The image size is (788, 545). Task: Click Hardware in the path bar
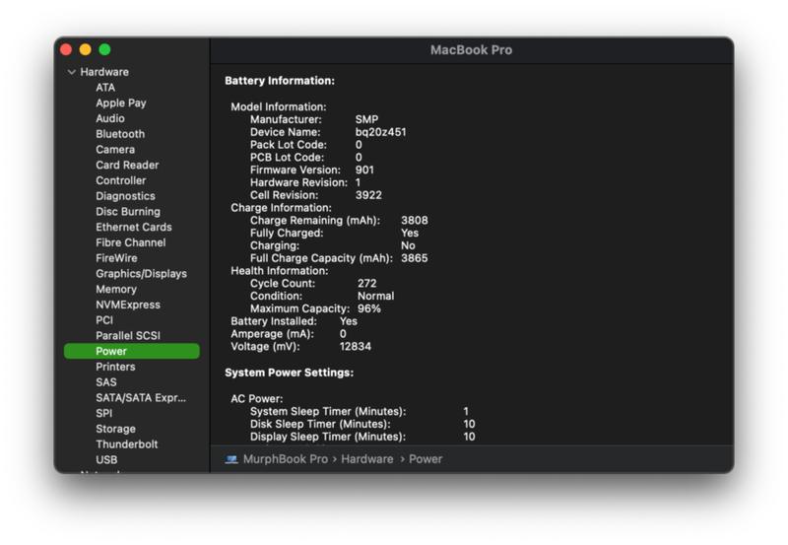point(366,459)
